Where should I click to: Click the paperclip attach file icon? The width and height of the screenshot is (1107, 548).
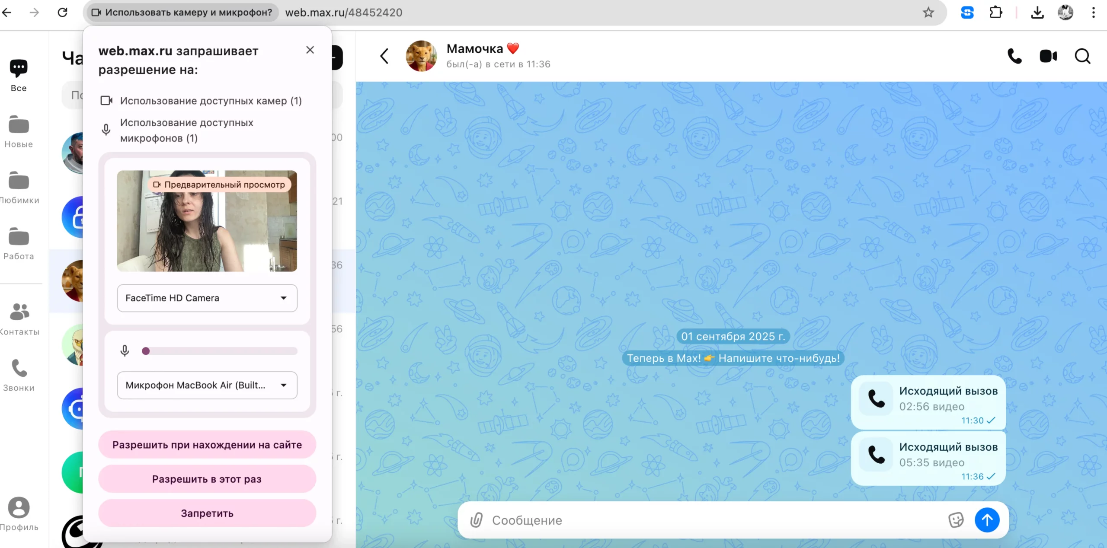point(476,520)
